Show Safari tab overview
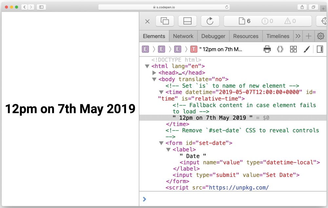This screenshot has width=328, height=208. (313, 7)
